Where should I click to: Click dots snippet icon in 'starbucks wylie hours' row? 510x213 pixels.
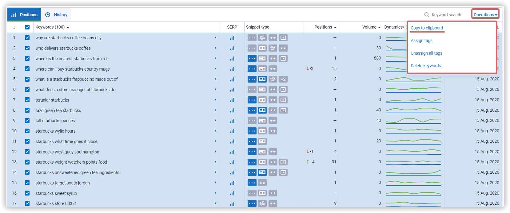tap(252, 131)
